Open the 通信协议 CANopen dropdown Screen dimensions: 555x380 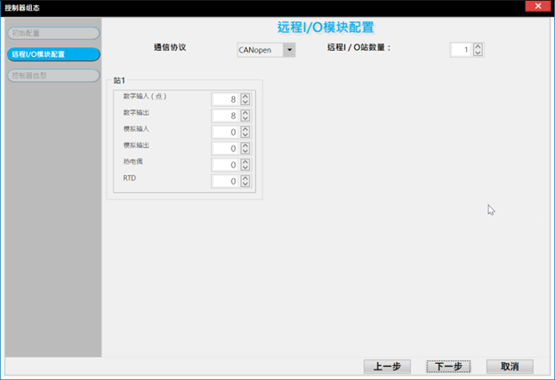pos(288,50)
